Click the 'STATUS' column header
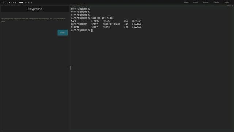This screenshot has width=234, height=132. pos(95,21)
